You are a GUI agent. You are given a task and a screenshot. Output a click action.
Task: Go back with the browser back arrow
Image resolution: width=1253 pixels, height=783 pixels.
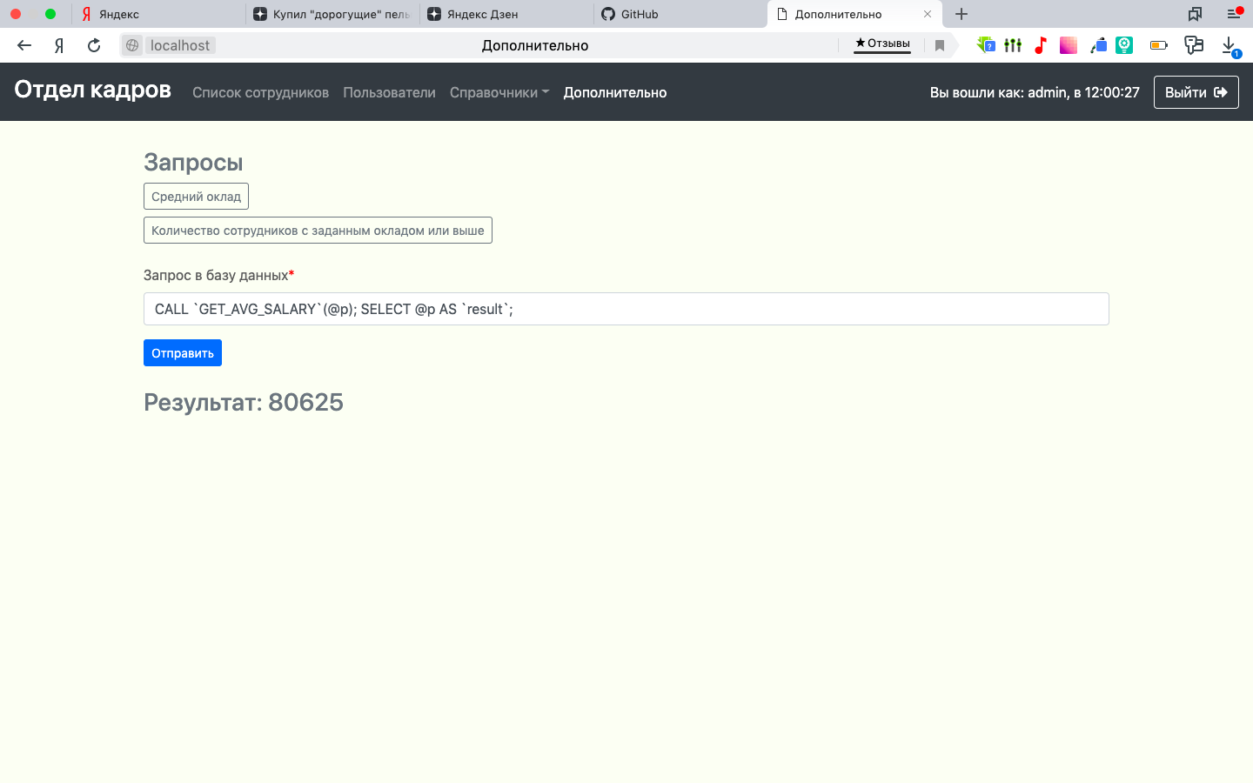[x=24, y=45]
